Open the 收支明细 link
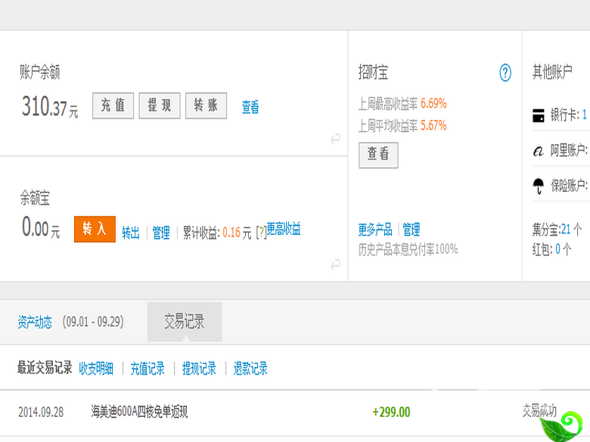This screenshot has height=442, width=590. [x=96, y=369]
